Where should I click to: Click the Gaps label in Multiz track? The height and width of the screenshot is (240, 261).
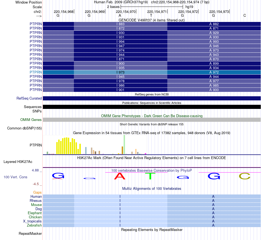click(x=37, y=193)
